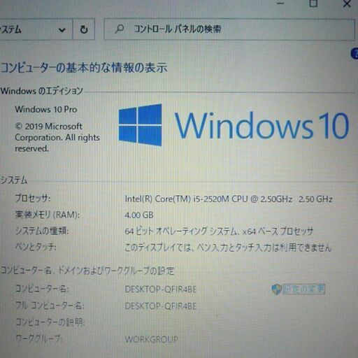Click the shield icon beside 設定の変更

[x=276, y=289]
